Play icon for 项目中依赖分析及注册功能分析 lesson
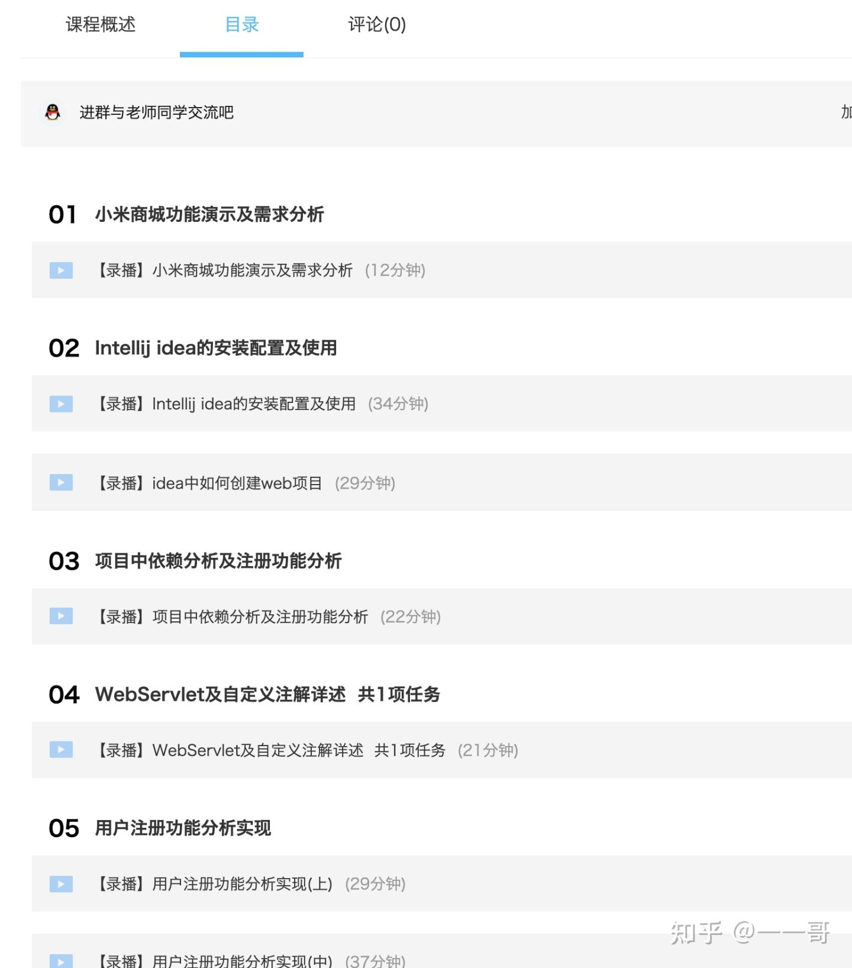The width and height of the screenshot is (852, 968). tap(61, 617)
